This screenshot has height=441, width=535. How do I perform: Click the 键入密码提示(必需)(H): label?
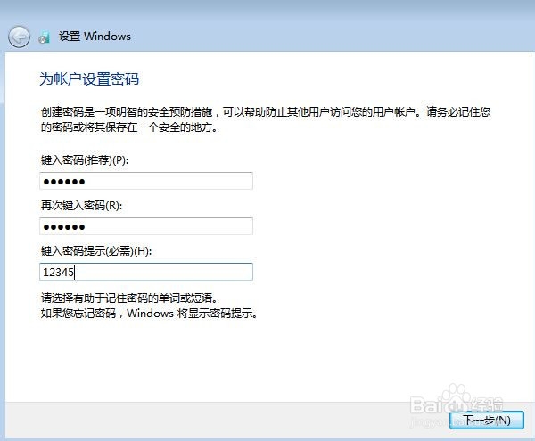coord(96,251)
